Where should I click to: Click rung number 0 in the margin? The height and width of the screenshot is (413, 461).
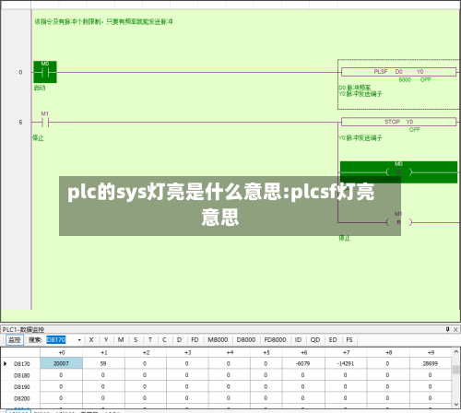click(20, 72)
